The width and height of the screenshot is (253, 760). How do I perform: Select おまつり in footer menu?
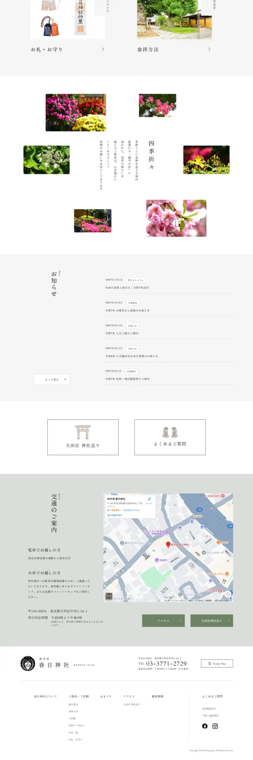point(106,696)
